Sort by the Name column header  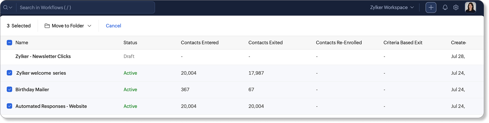pos(22,43)
